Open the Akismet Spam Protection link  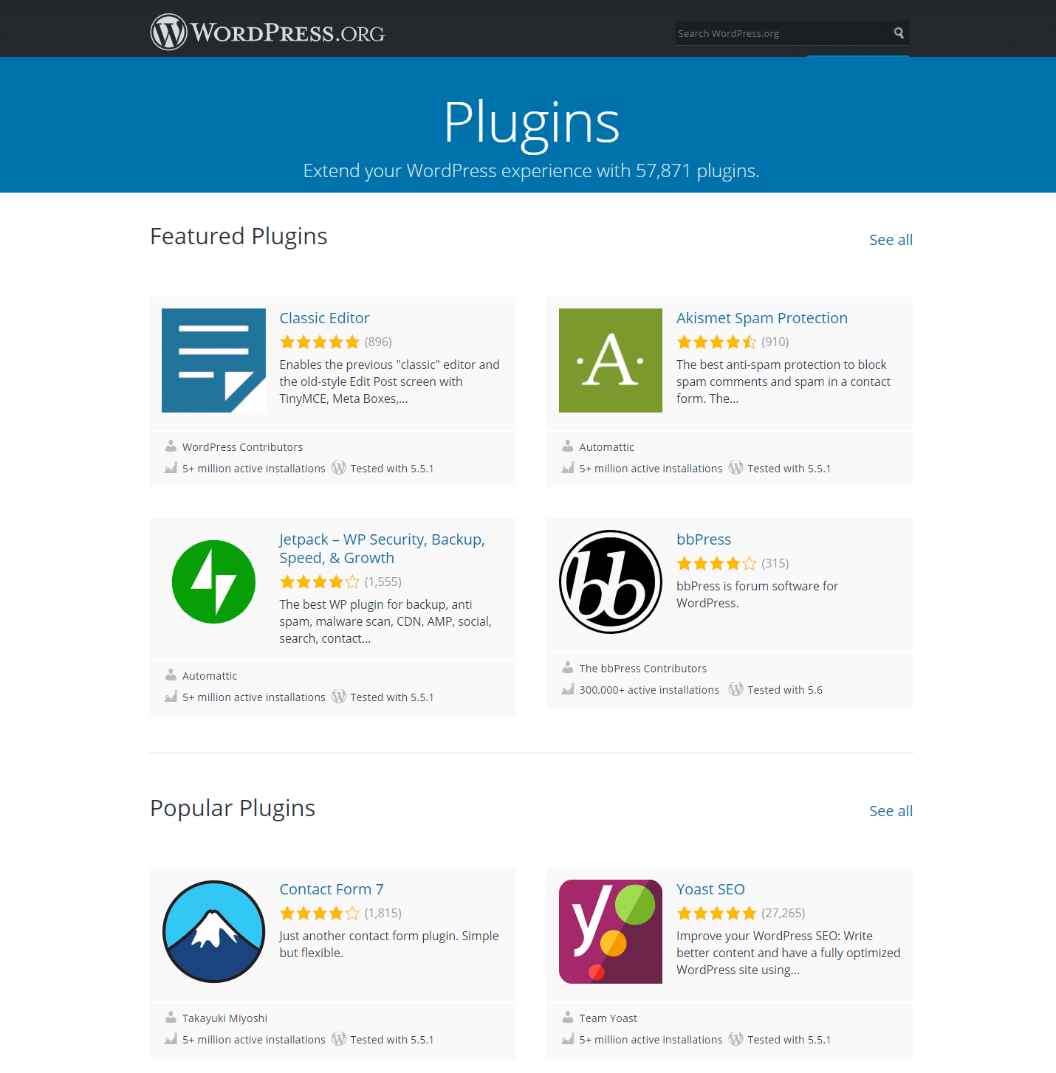(x=761, y=317)
